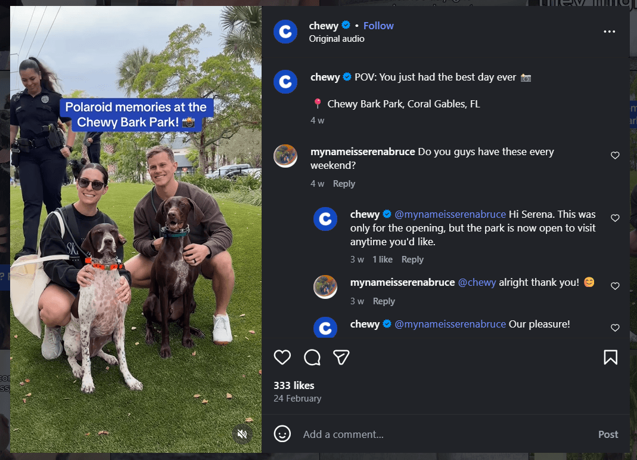The width and height of the screenshot is (637, 460).
Task: Click the Post button to submit comment
Action: 608,434
